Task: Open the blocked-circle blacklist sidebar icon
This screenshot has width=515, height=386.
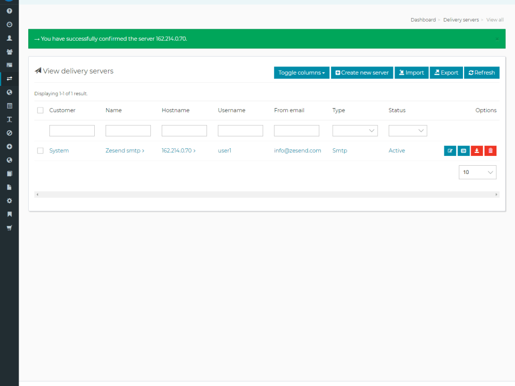Action: [9, 133]
